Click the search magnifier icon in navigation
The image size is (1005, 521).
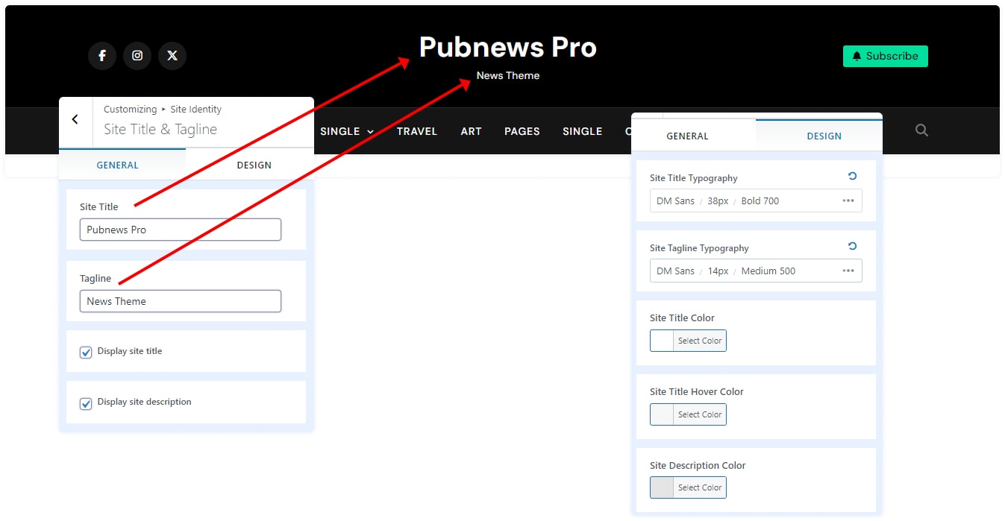click(x=921, y=130)
